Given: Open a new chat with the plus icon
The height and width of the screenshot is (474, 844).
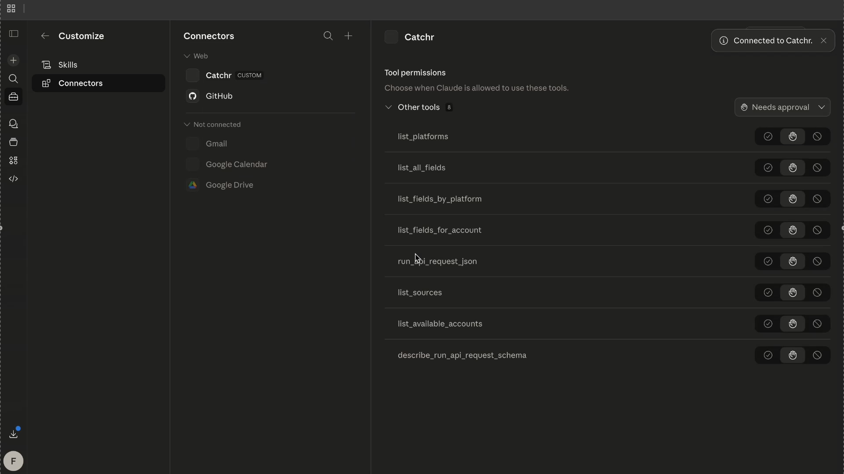Looking at the screenshot, I should (14, 61).
